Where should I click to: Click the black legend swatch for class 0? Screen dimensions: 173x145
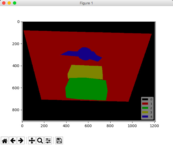click(145, 100)
